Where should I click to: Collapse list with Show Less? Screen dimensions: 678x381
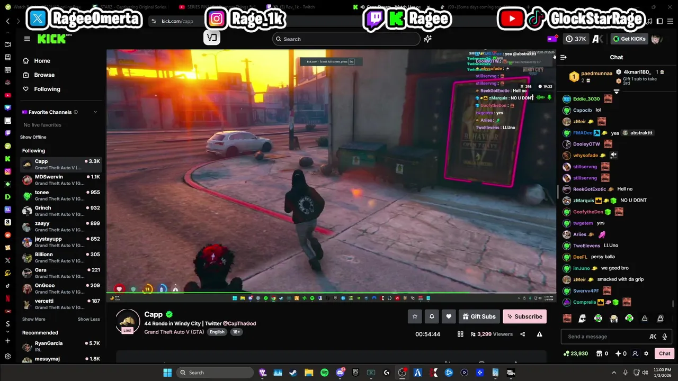[88, 319]
